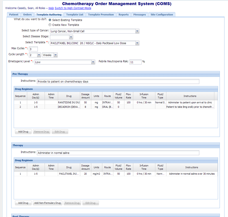Open the Select type of Cancer dropdown
This screenshot has height=217, width=228.
point(137,31)
